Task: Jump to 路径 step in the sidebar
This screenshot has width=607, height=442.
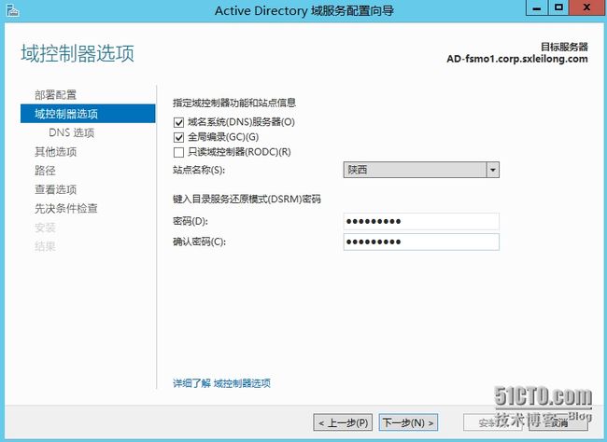Action: [x=45, y=171]
